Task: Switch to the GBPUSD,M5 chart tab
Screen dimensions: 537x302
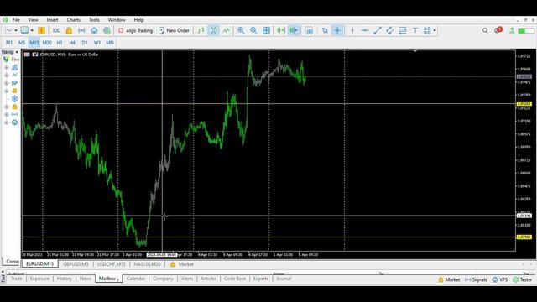Action: pyautogui.click(x=76, y=264)
